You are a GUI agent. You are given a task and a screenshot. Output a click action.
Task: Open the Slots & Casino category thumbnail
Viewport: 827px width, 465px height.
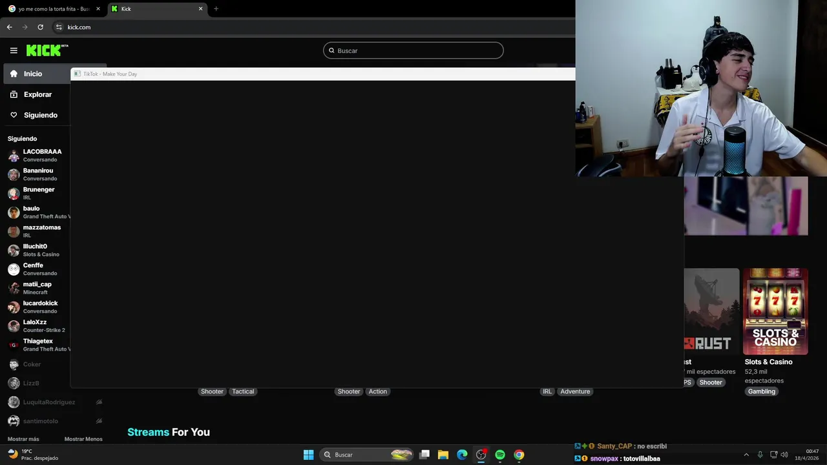point(775,311)
